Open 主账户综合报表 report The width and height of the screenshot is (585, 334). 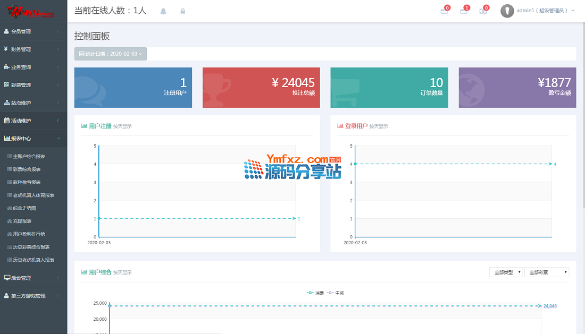click(29, 157)
